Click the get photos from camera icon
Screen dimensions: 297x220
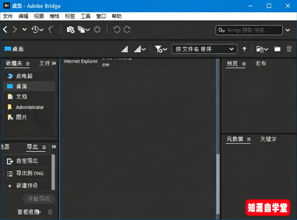pos(71,30)
